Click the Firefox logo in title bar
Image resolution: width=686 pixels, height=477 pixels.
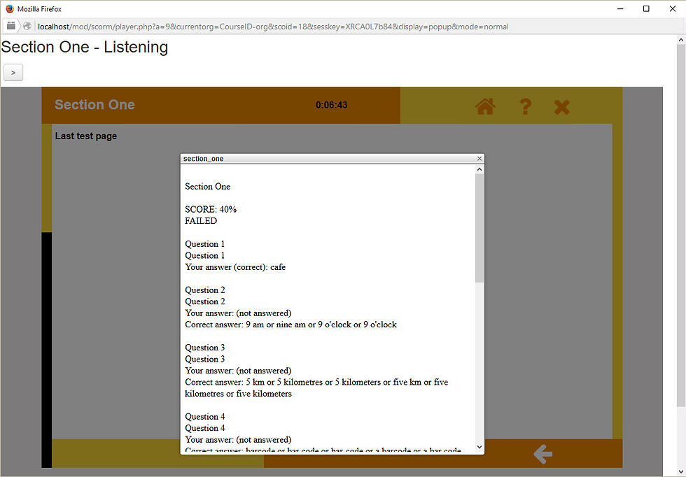click(10, 9)
